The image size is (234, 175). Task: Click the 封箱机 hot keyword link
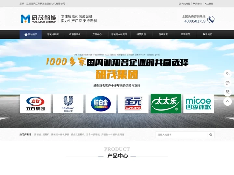[x=46, y=134]
